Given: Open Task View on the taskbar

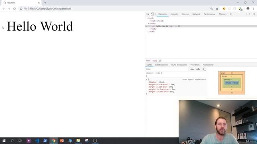Looking at the screenshot, I should (20, 140).
